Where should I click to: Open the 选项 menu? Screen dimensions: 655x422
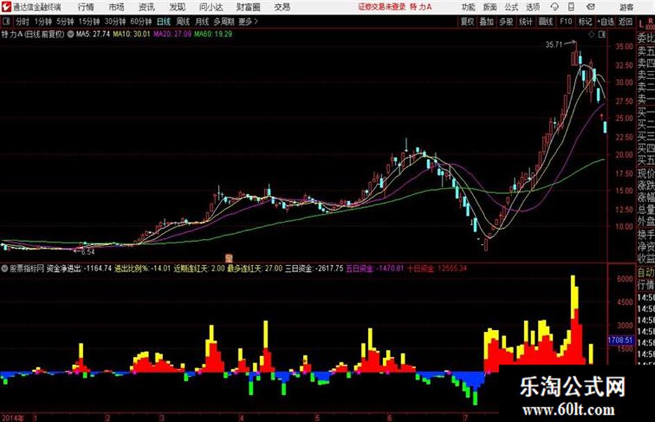tap(532, 7)
